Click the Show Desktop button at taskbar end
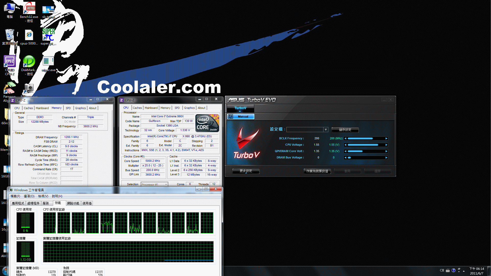The height and width of the screenshot is (276, 491). click(489, 271)
